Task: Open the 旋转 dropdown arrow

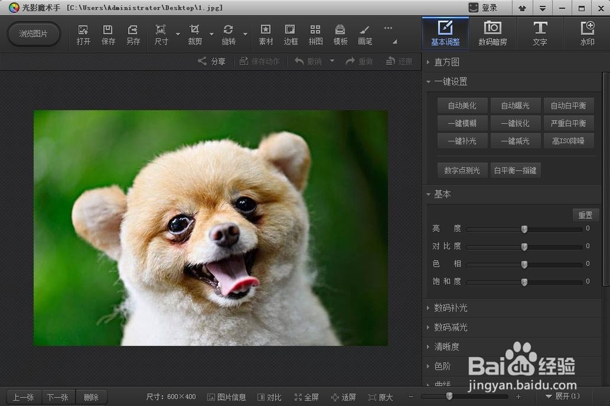Action: [x=245, y=34]
